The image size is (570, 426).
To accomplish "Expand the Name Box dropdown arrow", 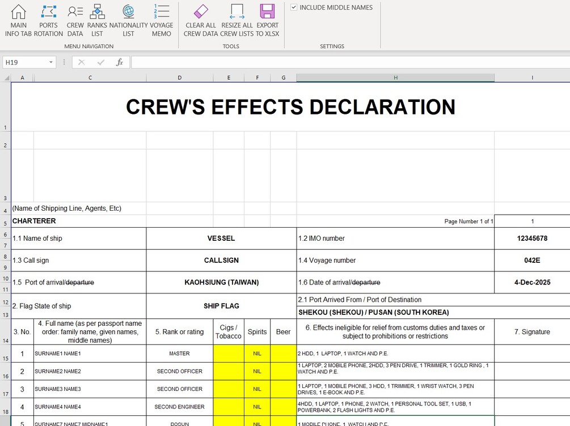I will click(51, 62).
